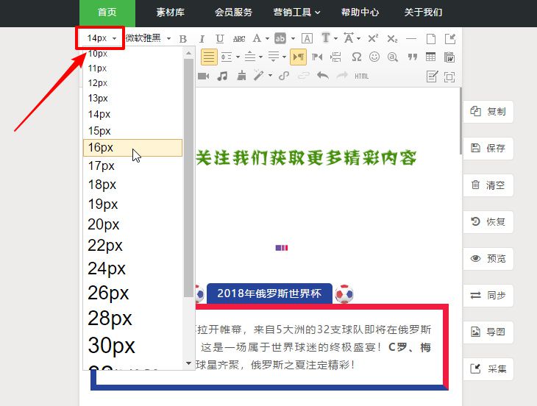Expand the text shadow dropdown arrow
537x406 pixels.
click(x=335, y=39)
